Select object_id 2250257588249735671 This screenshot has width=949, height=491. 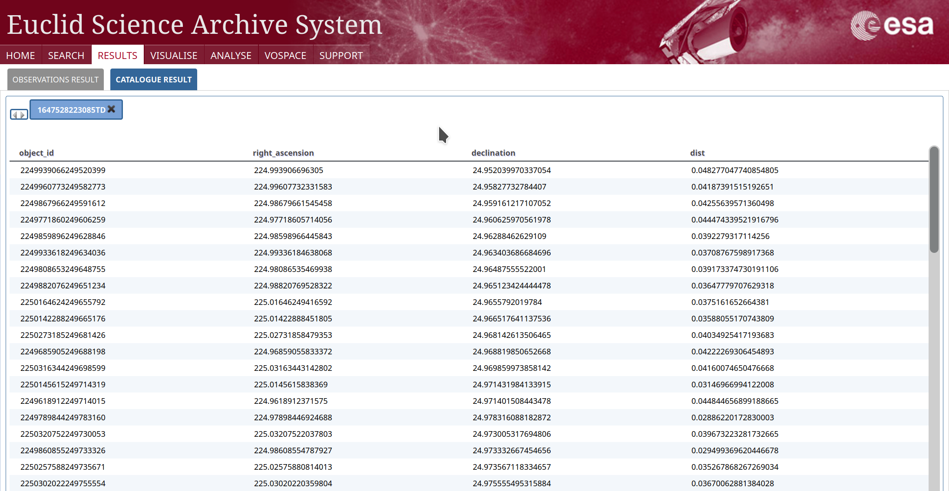click(x=63, y=467)
